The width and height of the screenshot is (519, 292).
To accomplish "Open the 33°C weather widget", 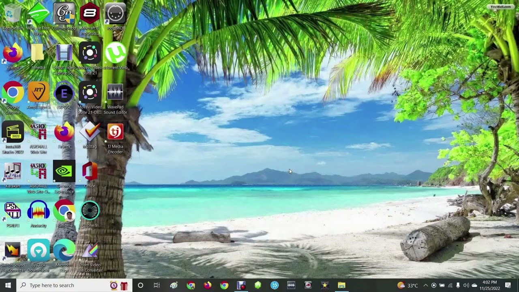I will coord(407,285).
